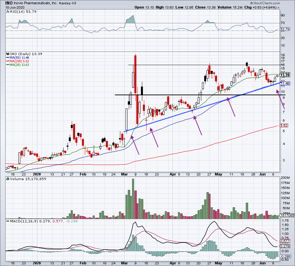Click the RSI(14) 53.79 indicator label
The height and width of the screenshot is (266, 295).
point(23,12)
